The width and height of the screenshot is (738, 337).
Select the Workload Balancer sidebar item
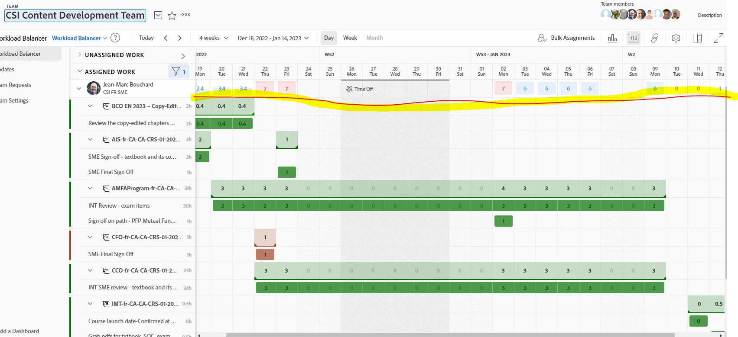(x=30, y=54)
